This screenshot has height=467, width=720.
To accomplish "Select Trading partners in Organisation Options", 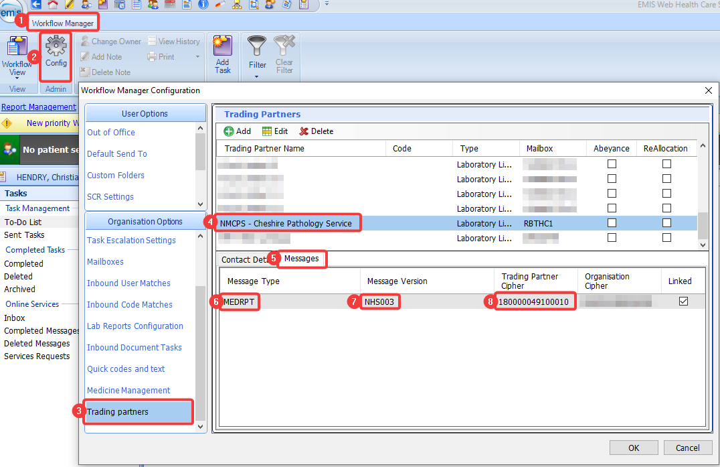I will tap(139, 412).
